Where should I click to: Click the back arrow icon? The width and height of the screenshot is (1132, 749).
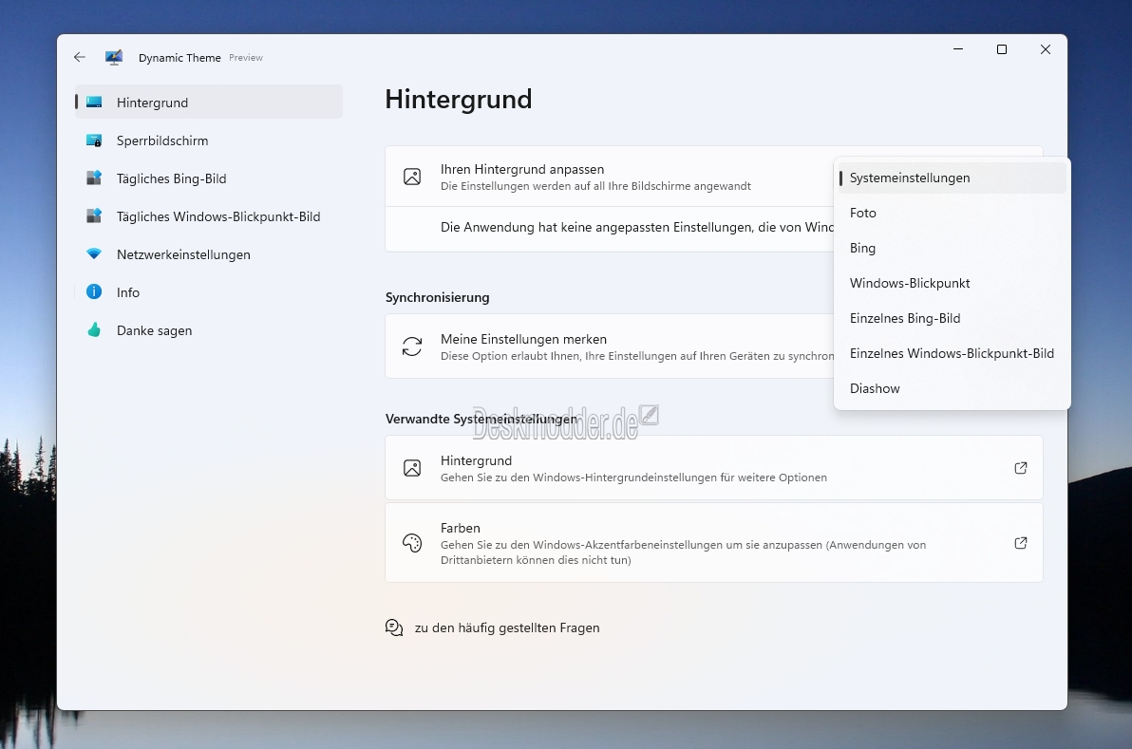tap(80, 57)
